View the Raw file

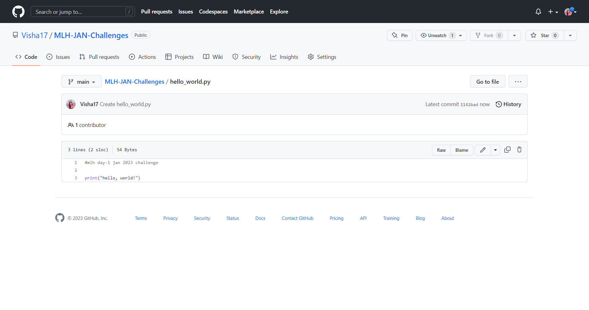tap(441, 150)
